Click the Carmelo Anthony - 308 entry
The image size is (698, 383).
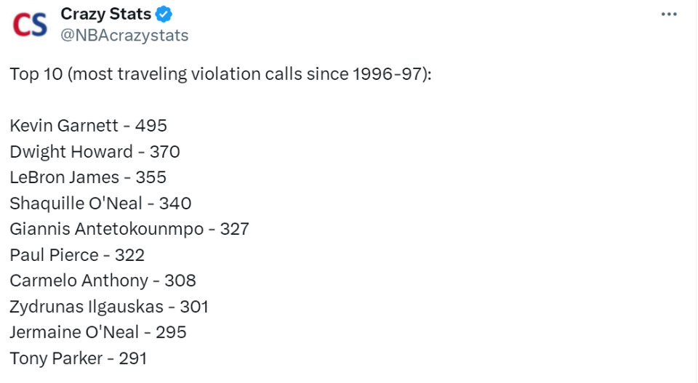(x=103, y=281)
